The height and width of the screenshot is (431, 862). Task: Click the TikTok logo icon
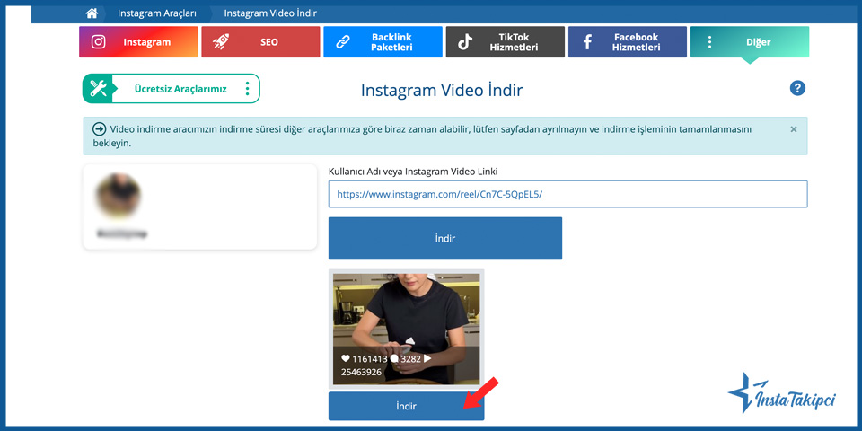[x=465, y=42]
